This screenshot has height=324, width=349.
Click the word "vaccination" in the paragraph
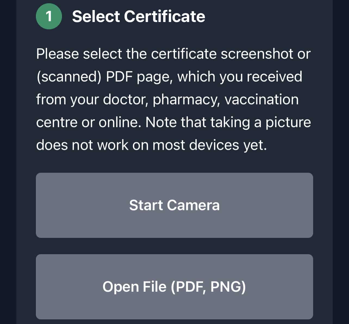coord(261,99)
